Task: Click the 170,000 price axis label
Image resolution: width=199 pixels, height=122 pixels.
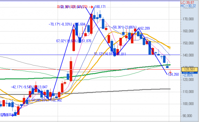Action: [x=188, y=19]
